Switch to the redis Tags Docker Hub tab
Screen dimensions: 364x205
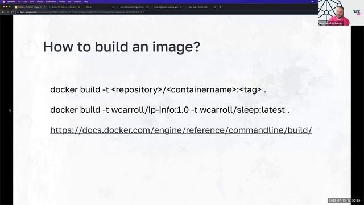point(200,7)
